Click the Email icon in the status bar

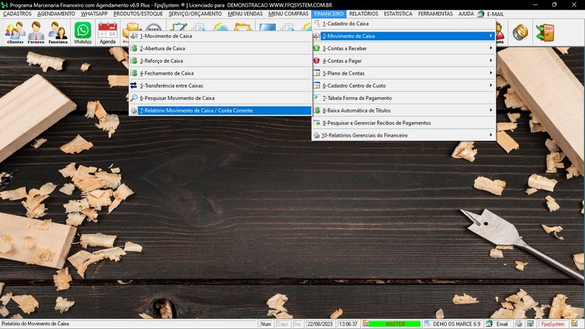pos(489,324)
